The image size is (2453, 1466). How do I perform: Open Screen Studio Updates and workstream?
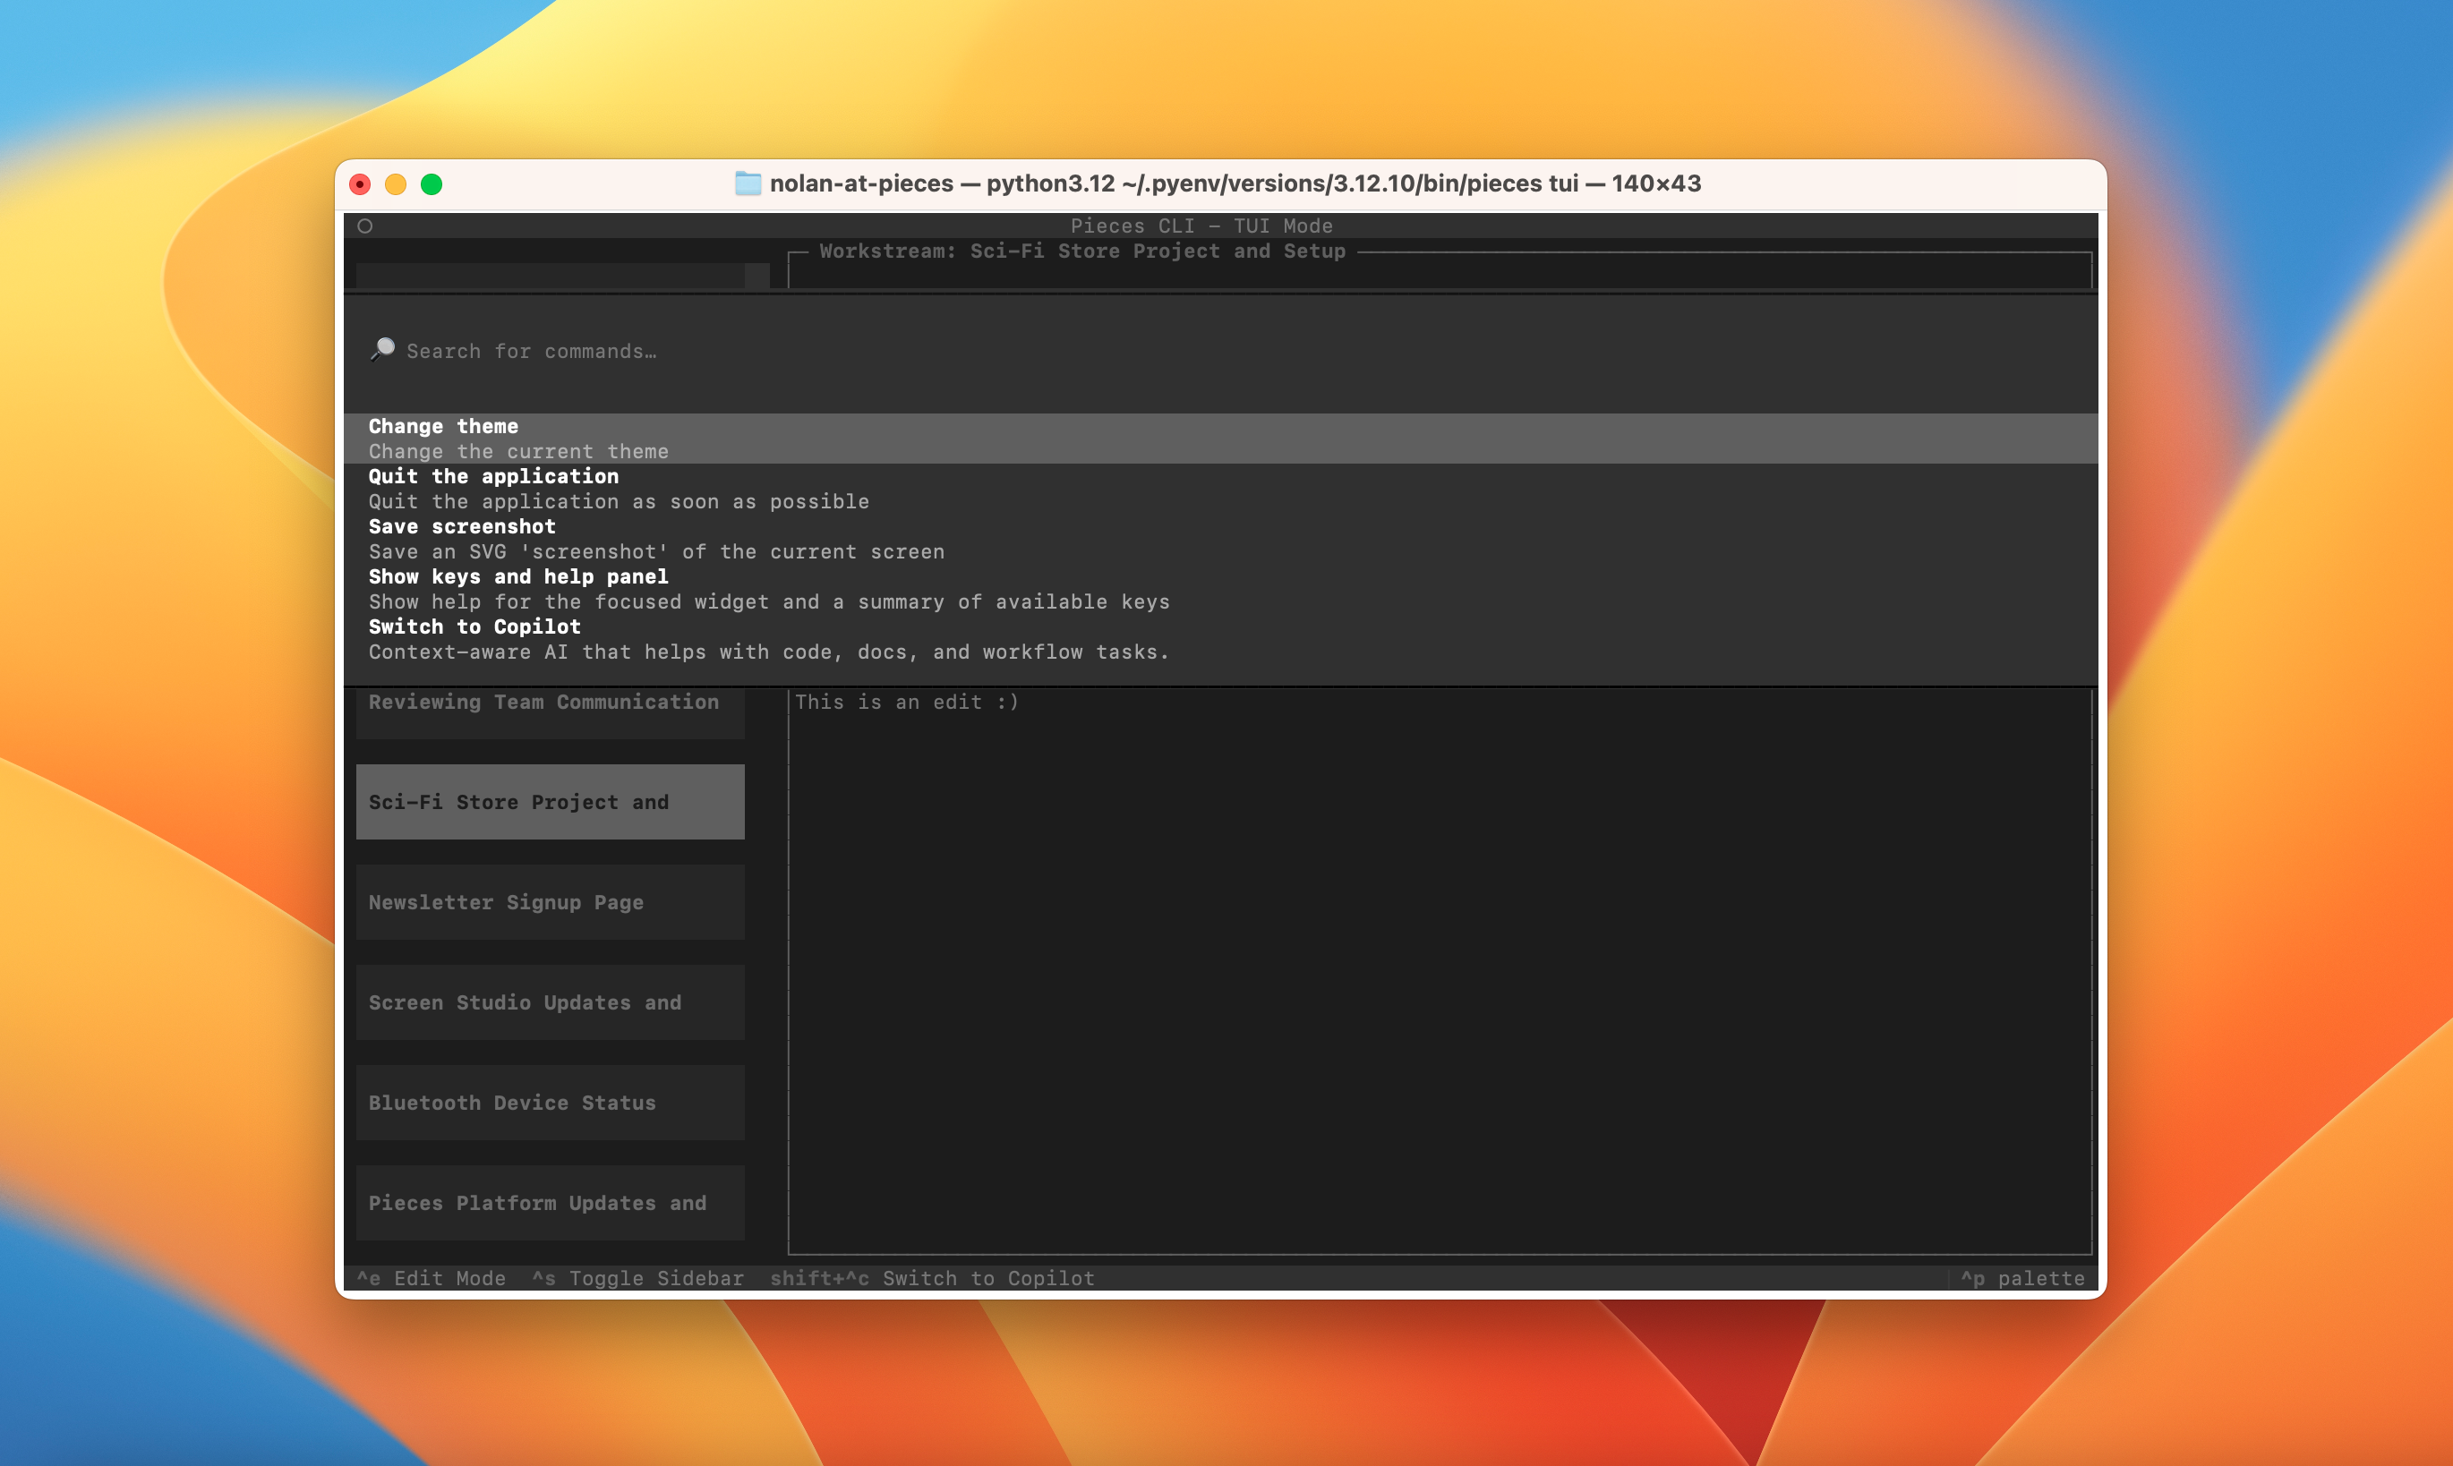point(551,1002)
